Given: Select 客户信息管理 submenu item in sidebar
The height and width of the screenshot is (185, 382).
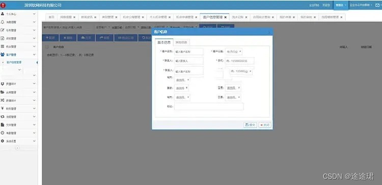Looking at the screenshot, I should pyautogui.click(x=14, y=62).
